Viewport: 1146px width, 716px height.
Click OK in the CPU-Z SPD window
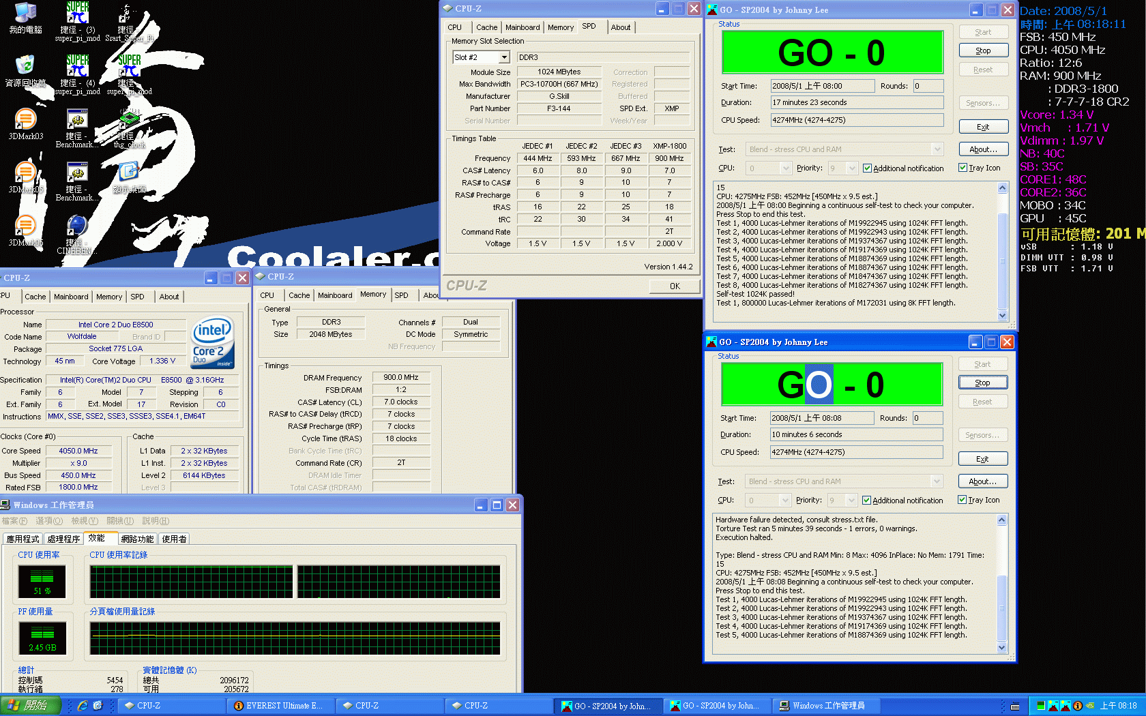675,286
